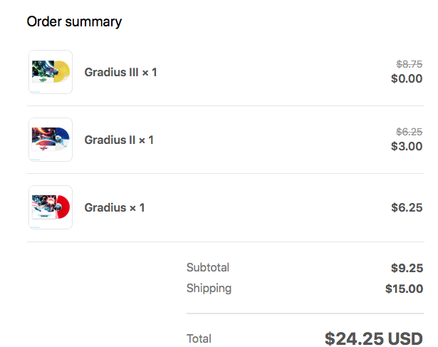
Task: Click the yellow vinyl disc on Gradius III
Action: [x=61, y=69]
